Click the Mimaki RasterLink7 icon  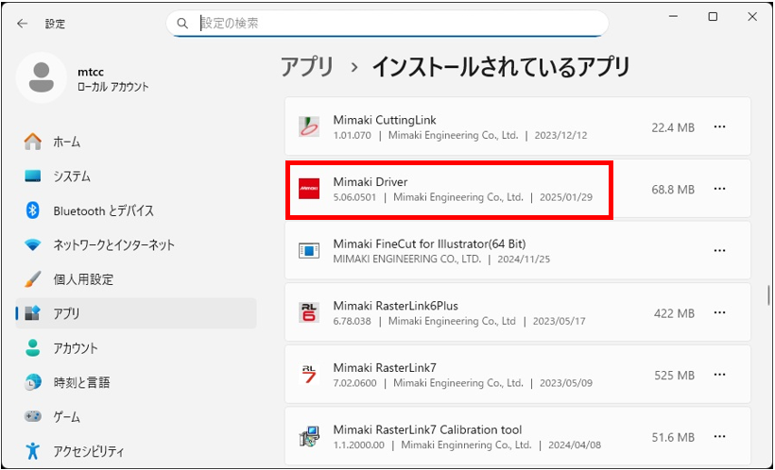point(309,375)
